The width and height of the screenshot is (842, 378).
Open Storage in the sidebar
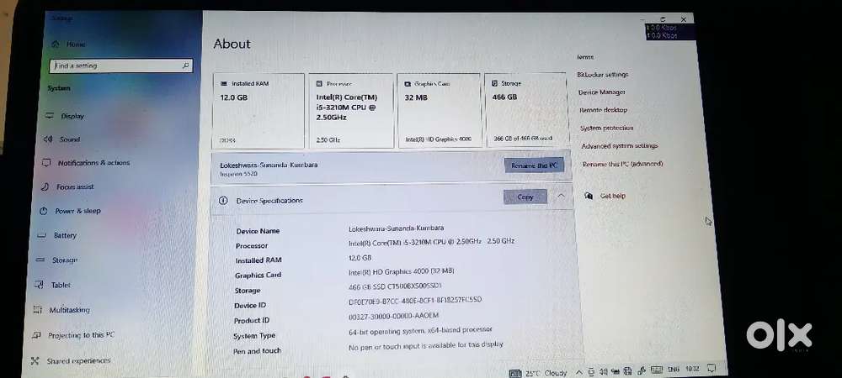64,260
